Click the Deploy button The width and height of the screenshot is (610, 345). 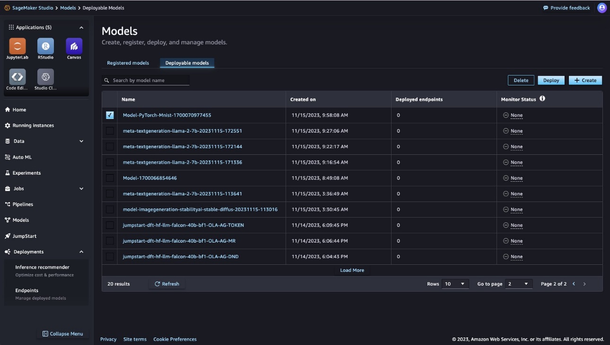pos(551,80)
